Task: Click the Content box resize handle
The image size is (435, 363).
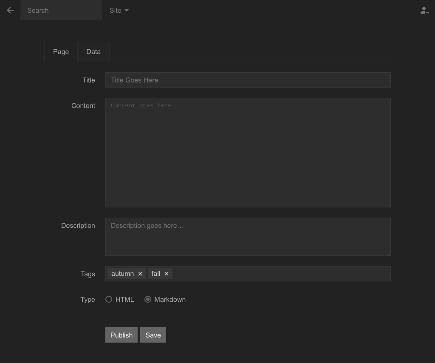Action: [388, 205]
